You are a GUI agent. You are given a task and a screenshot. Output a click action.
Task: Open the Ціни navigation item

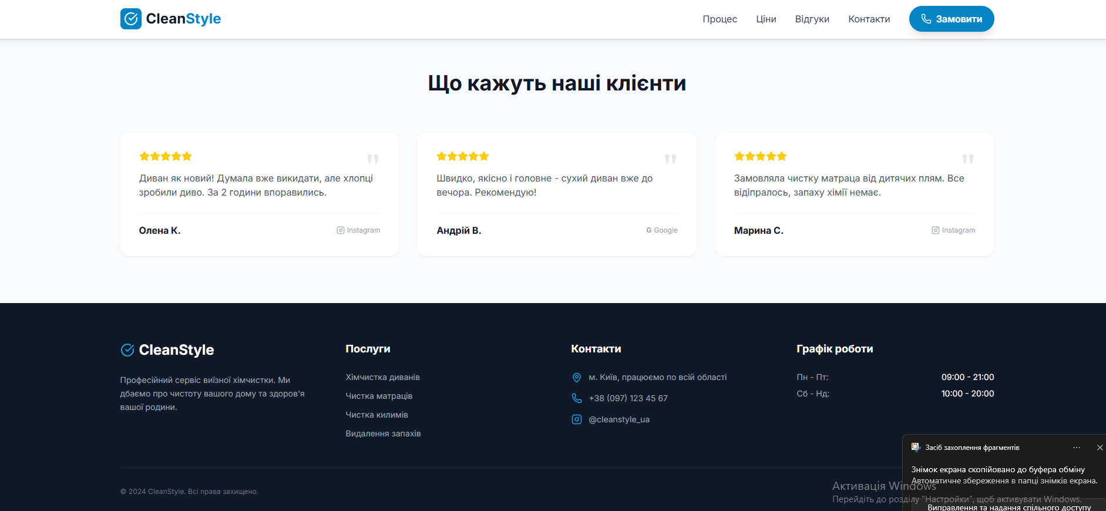click(766, 19)
